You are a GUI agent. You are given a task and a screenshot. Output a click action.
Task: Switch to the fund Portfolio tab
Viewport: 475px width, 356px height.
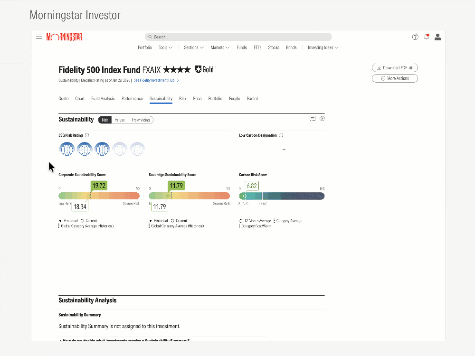(x=215, y=98)
